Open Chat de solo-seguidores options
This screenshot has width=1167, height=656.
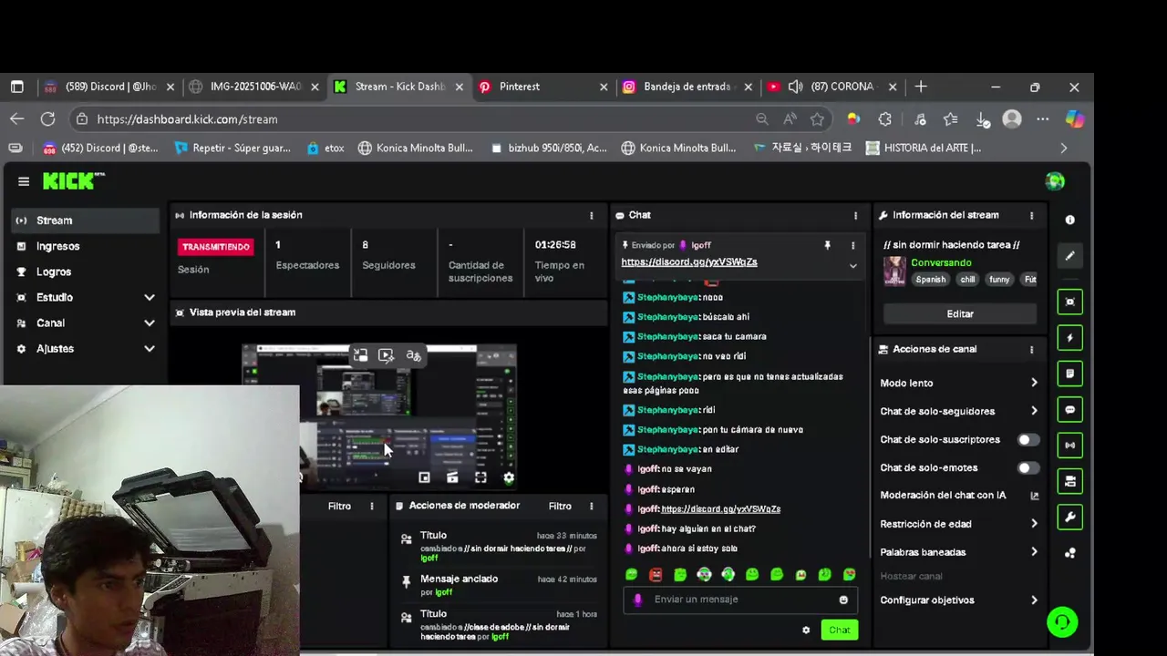tap(959, 411)
